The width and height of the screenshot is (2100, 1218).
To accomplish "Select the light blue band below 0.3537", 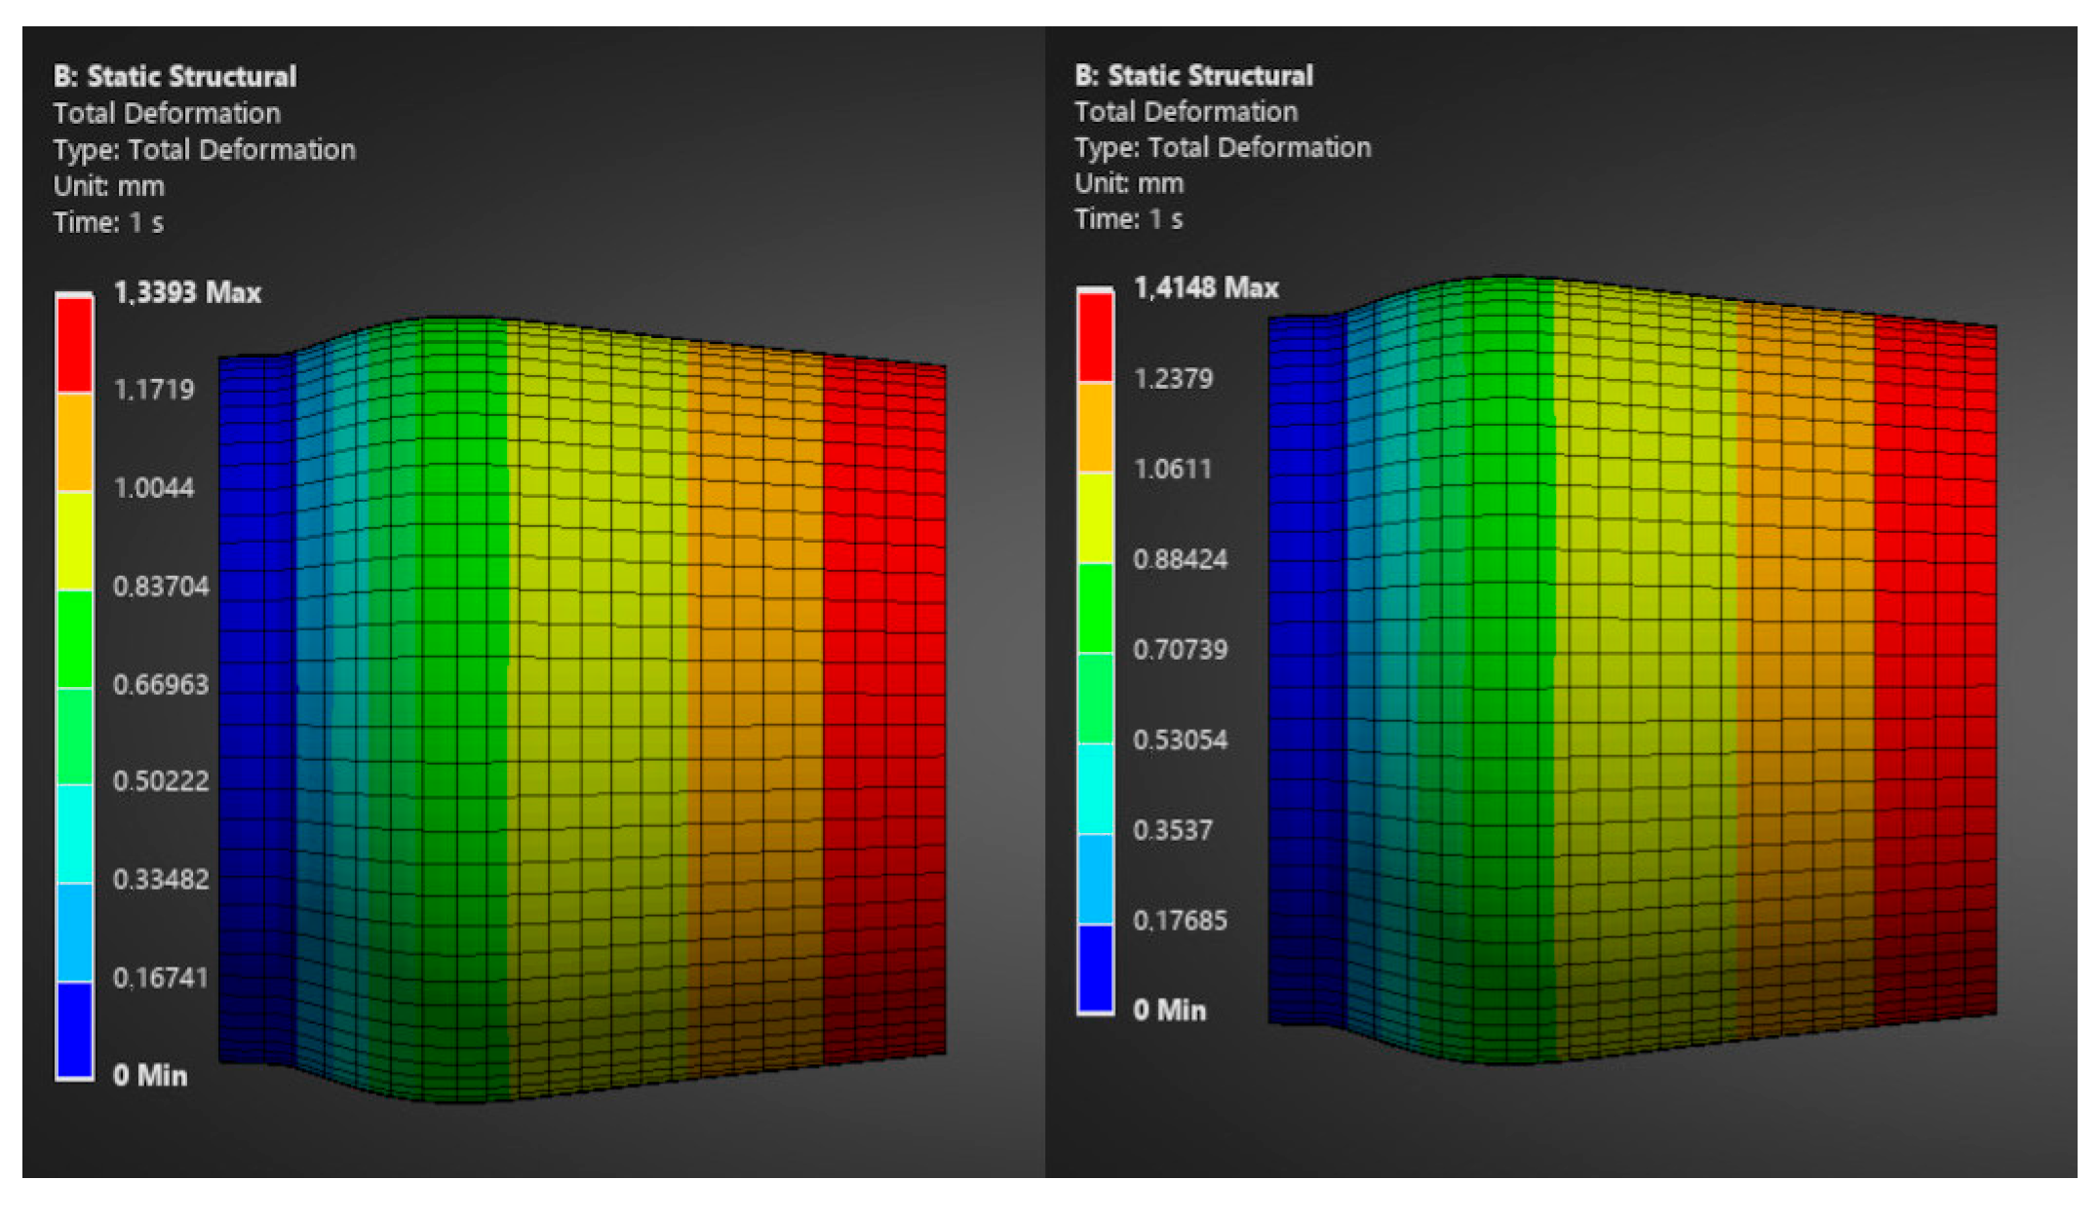I will tap(1096, 879).
